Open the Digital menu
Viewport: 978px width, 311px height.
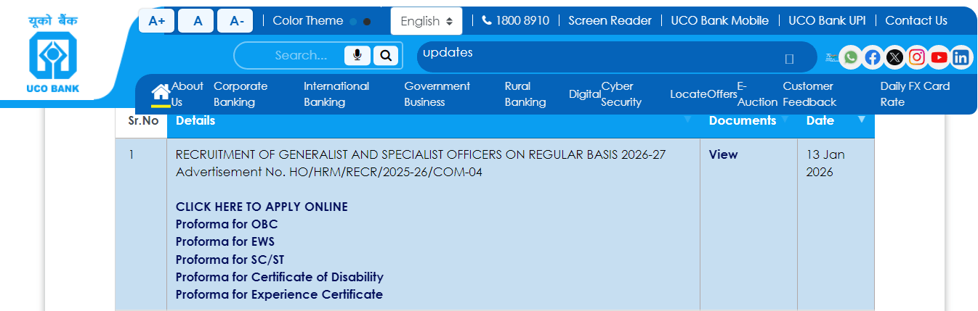pos(585,94)
